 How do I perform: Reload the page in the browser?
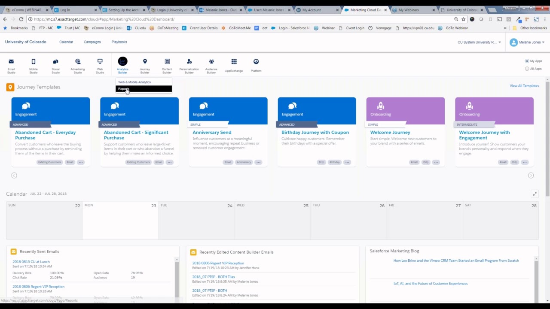[x=21, y=19]
